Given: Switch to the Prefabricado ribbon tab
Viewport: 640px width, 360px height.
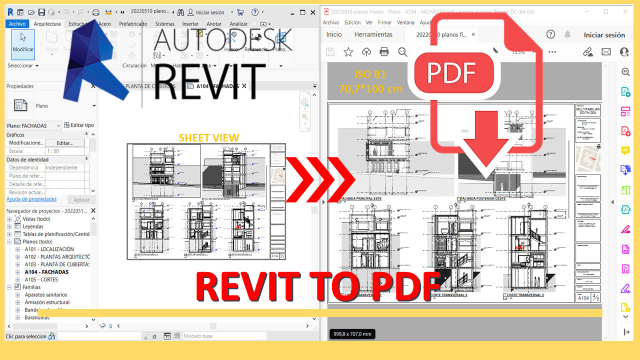Looking at the screenshot, I should pos(133,23).
